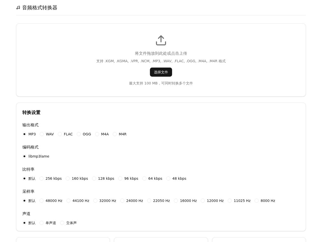Set bitrate to 256 kbps
322x242 pixels.
pos(42,178)
